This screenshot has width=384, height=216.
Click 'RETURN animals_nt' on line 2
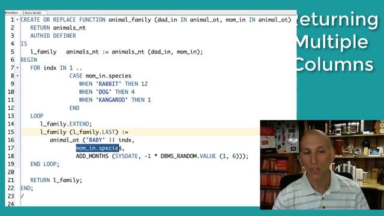[x=58, y=28]
